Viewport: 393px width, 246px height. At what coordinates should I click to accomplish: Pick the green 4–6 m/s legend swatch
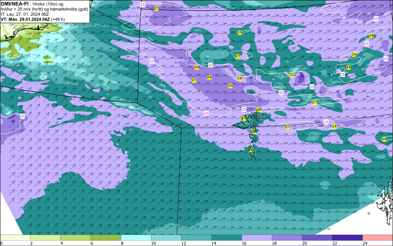point(75,238)
